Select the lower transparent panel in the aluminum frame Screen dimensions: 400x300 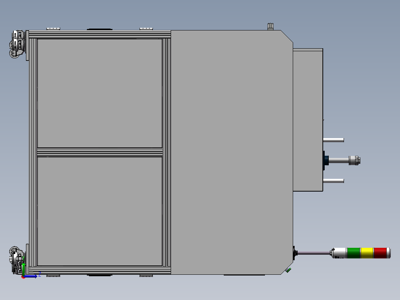100,211
